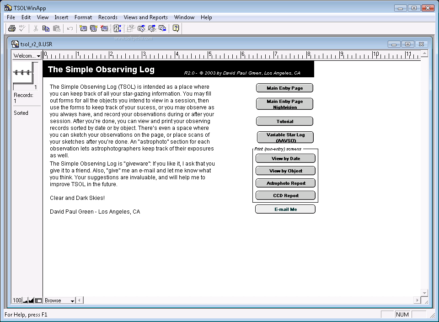Click the second record-set icon after Find
Image resolution: width=439 pixels, height=322 pixels.
[x=152, y=28]
